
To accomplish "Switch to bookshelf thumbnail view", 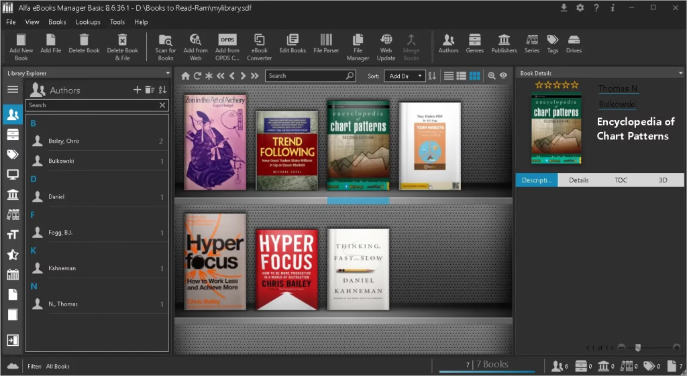I will click(x=474, y=76).
